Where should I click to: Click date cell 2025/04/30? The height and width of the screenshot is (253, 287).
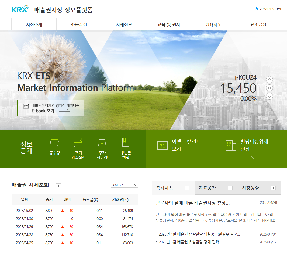click(24, 219)
